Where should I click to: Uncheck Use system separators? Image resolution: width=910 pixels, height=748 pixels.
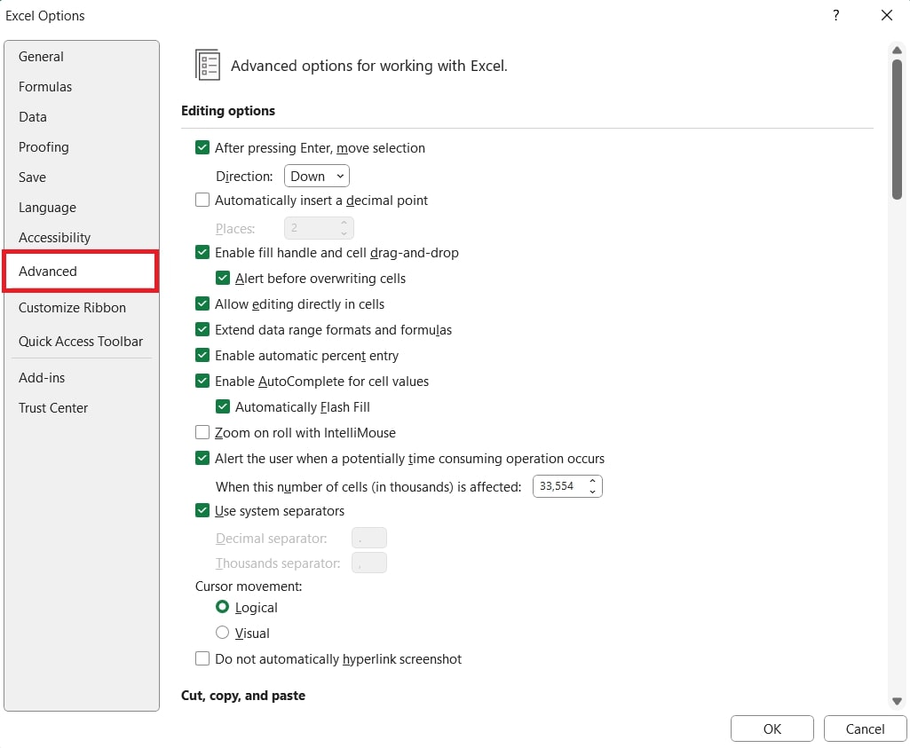[202, 511]
